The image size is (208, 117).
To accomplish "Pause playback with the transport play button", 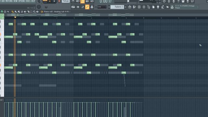I will point(50,1).
